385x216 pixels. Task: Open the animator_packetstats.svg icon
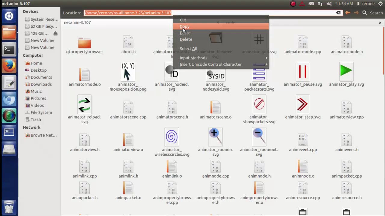(259, 72)
